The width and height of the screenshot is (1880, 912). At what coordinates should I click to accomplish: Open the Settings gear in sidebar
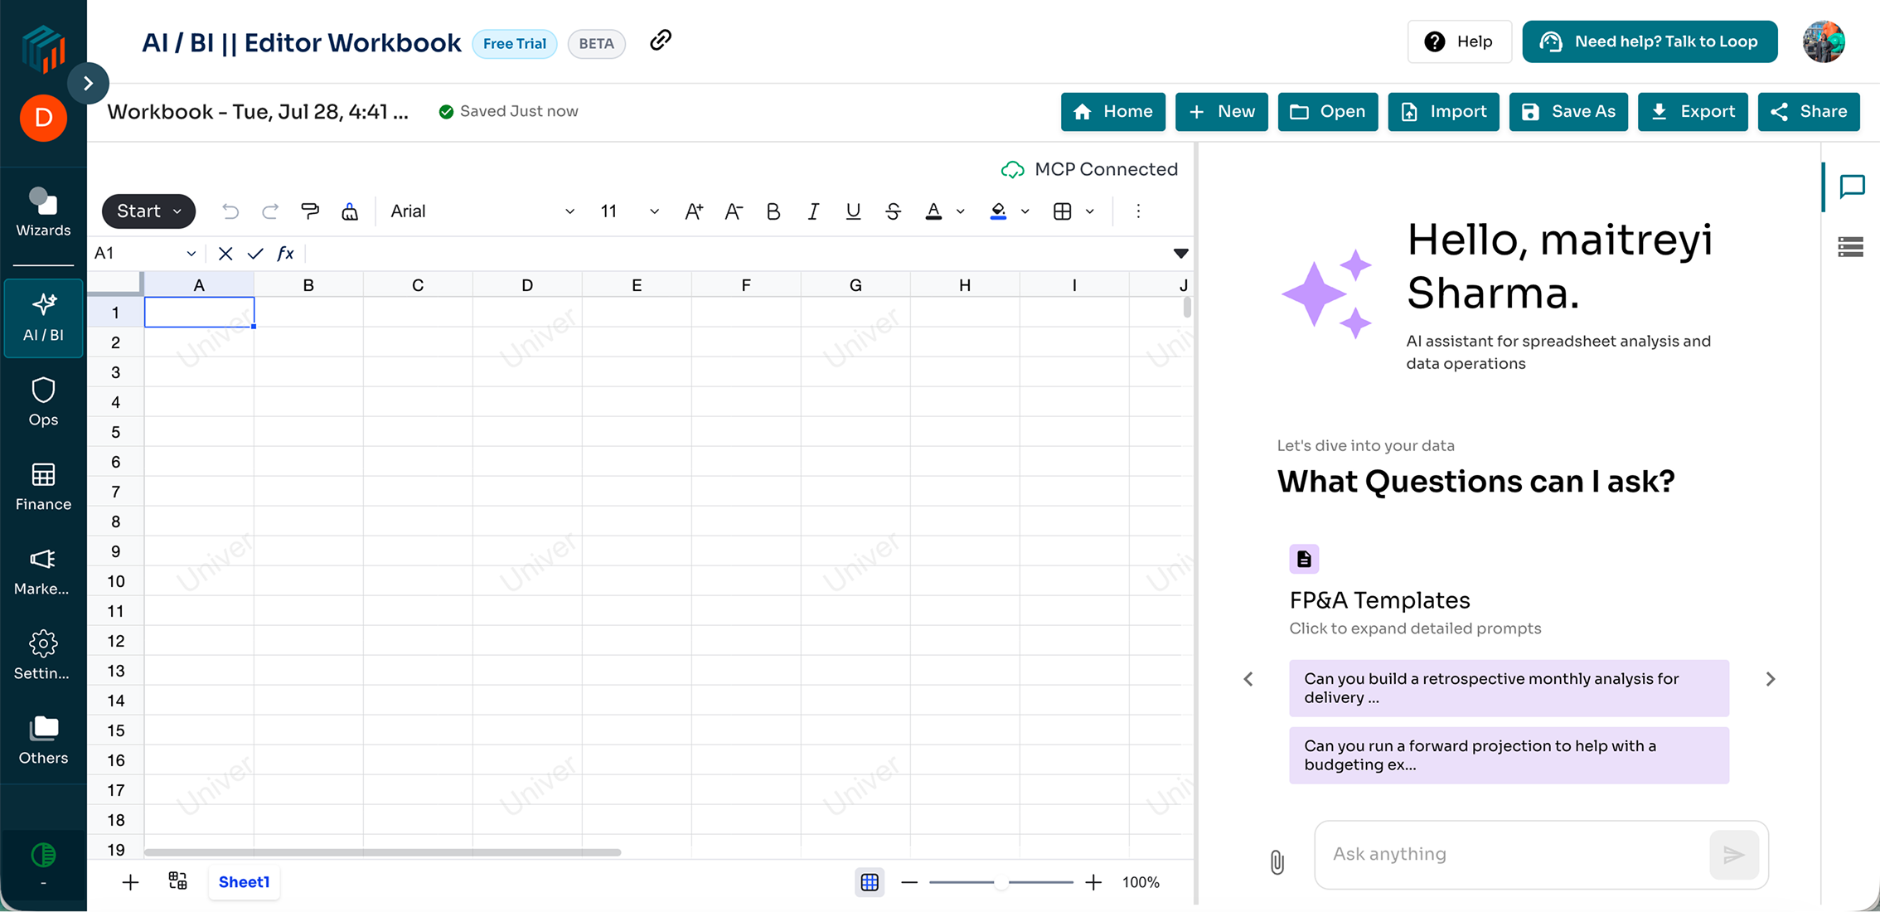point(43,656)
